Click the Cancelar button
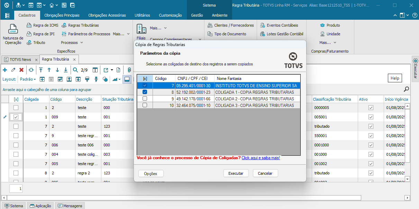The width and height of the screenshot is (419, 209). (x=265, y=173)
